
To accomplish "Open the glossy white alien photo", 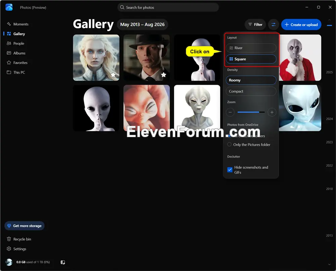I will [x=300, y=108].
